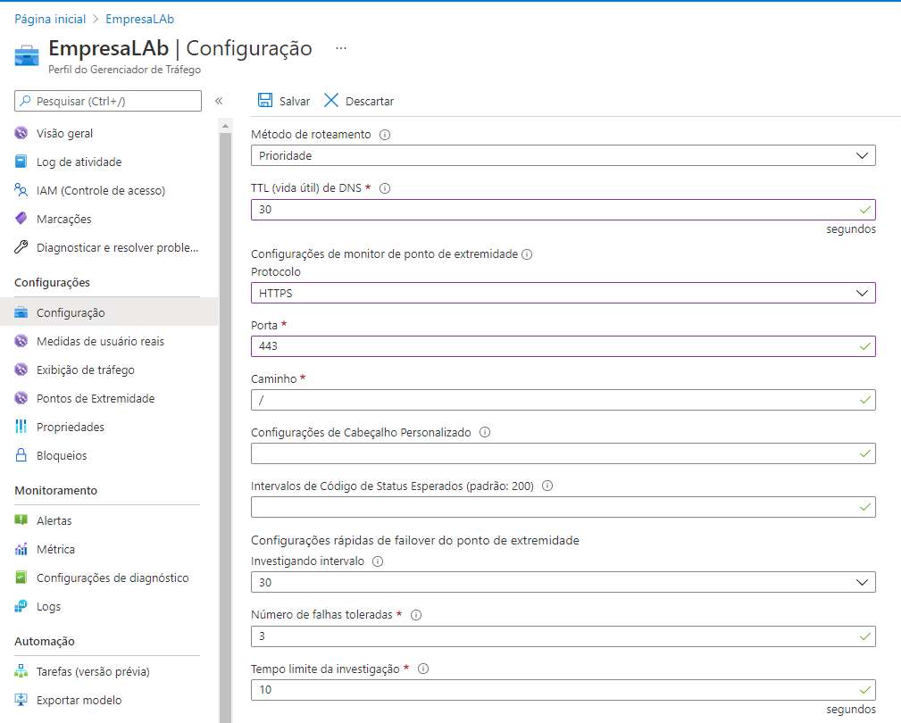Screen dimensions: 901x723
Task: Collapse the sidebar with the double chevron
Action: (219, 101)
